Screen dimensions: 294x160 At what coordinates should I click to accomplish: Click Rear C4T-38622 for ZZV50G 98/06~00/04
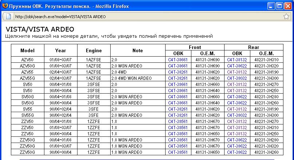tap(237, 152)
